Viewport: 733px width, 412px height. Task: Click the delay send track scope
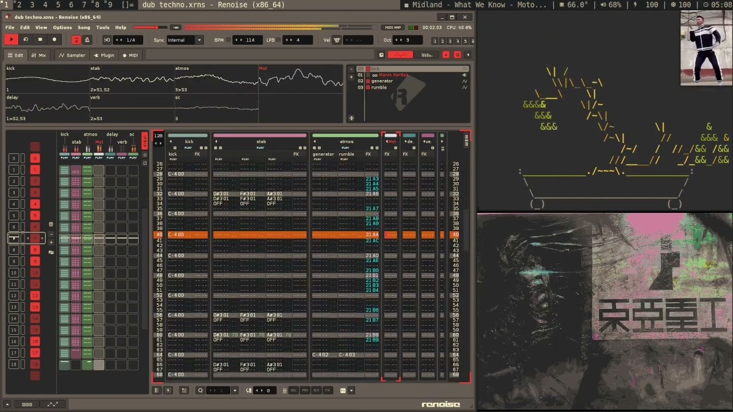tap(47, 108)
